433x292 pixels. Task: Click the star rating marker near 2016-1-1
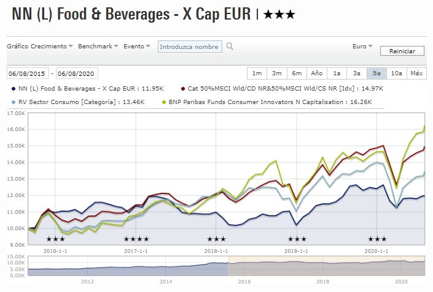56,239
